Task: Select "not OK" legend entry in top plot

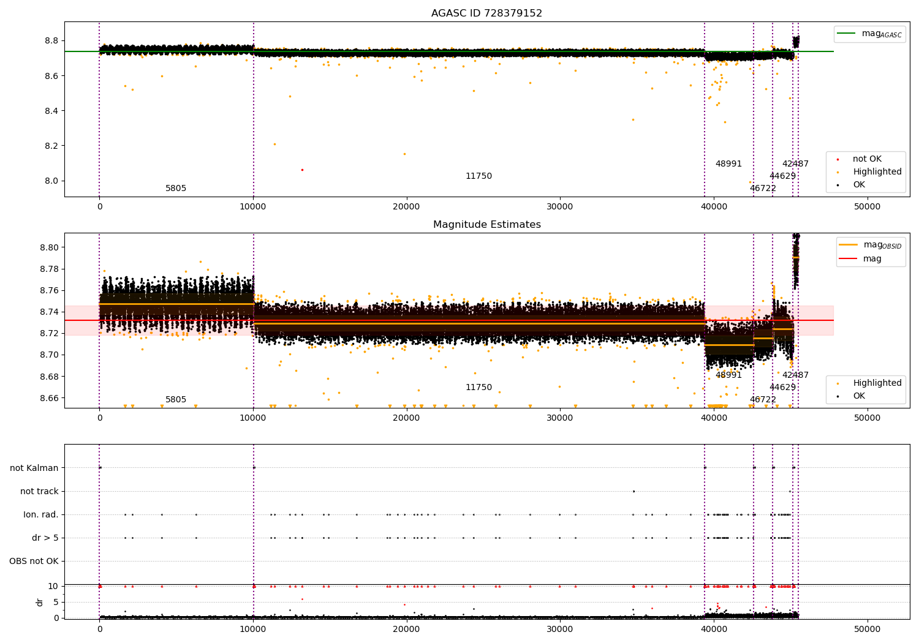Action: [867, 159]
